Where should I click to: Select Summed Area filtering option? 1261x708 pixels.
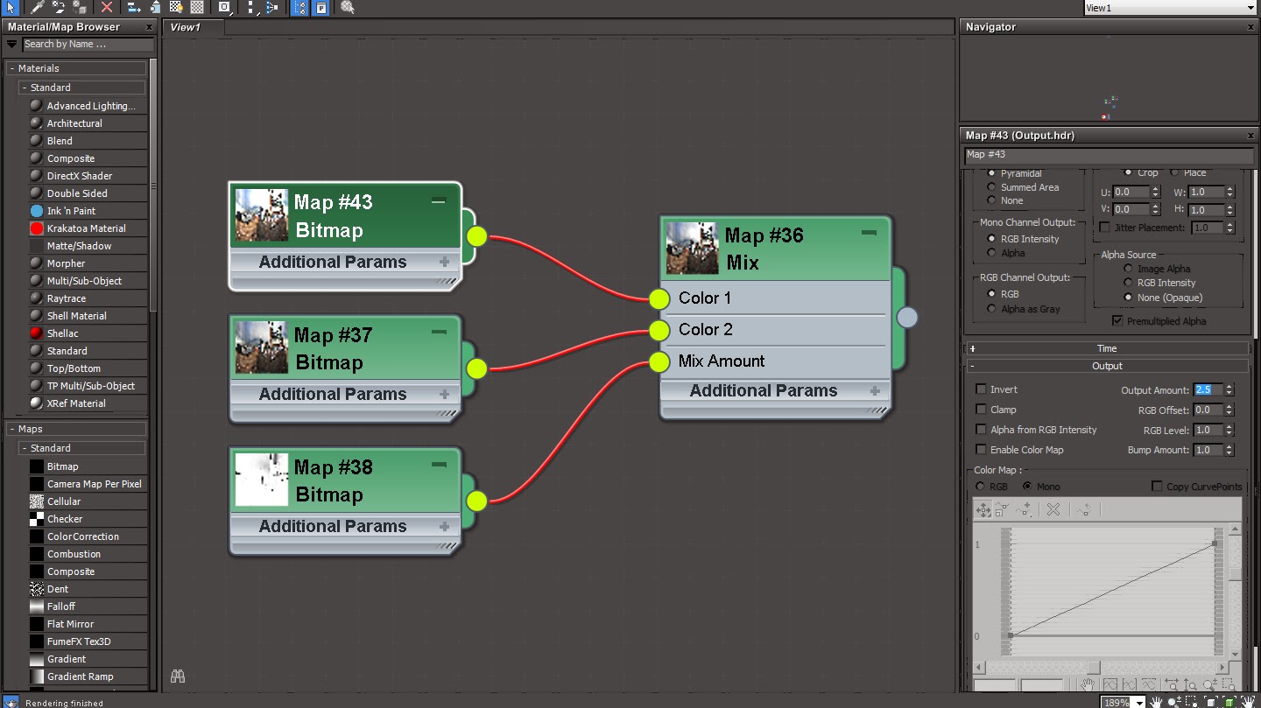pos(991,187)
